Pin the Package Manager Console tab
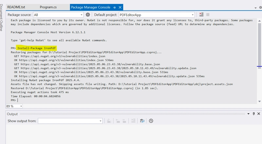This screenshot has width=262, height=144. [x=114, y=8]
